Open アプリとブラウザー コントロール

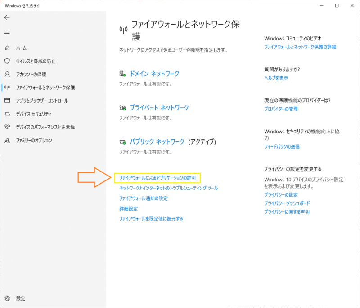[x=42, y=101]
